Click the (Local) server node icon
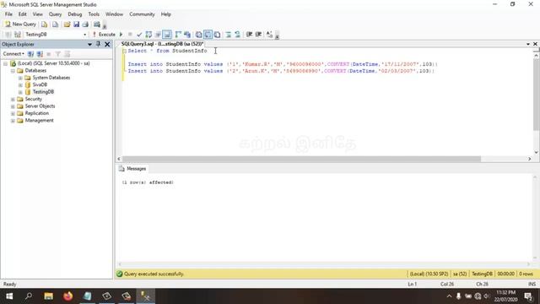540x304 pixels. pos(13,63)
